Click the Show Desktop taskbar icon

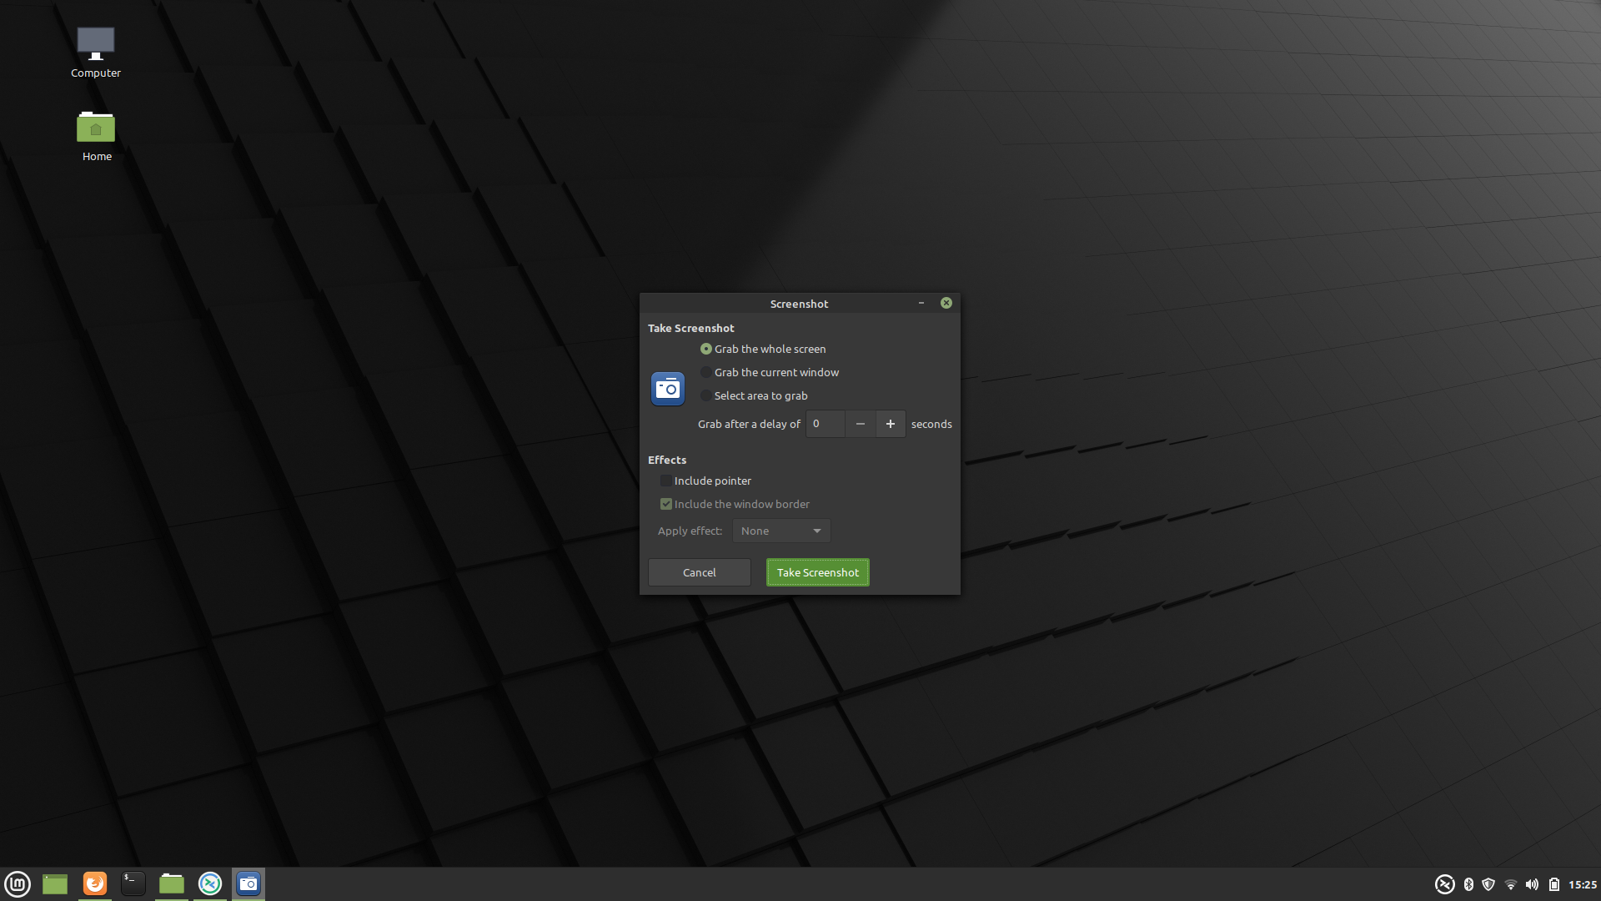point(55,883)
